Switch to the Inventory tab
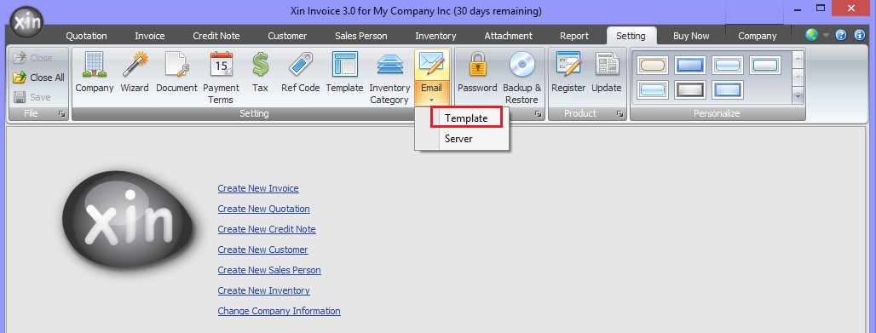Image resolution: width=876 pixels, height=333 pixels. coord(435,36)
